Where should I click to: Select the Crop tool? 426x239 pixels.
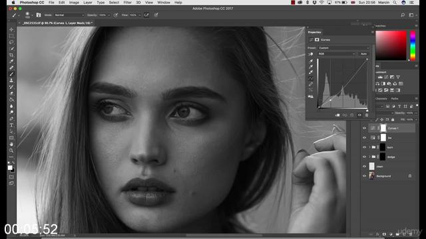point(11,55)
